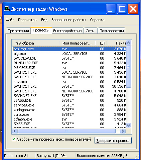Sort by the Имя пользователя column header
Image resolution: width=141 pixels, height=160 pixels.
point(77,43)
